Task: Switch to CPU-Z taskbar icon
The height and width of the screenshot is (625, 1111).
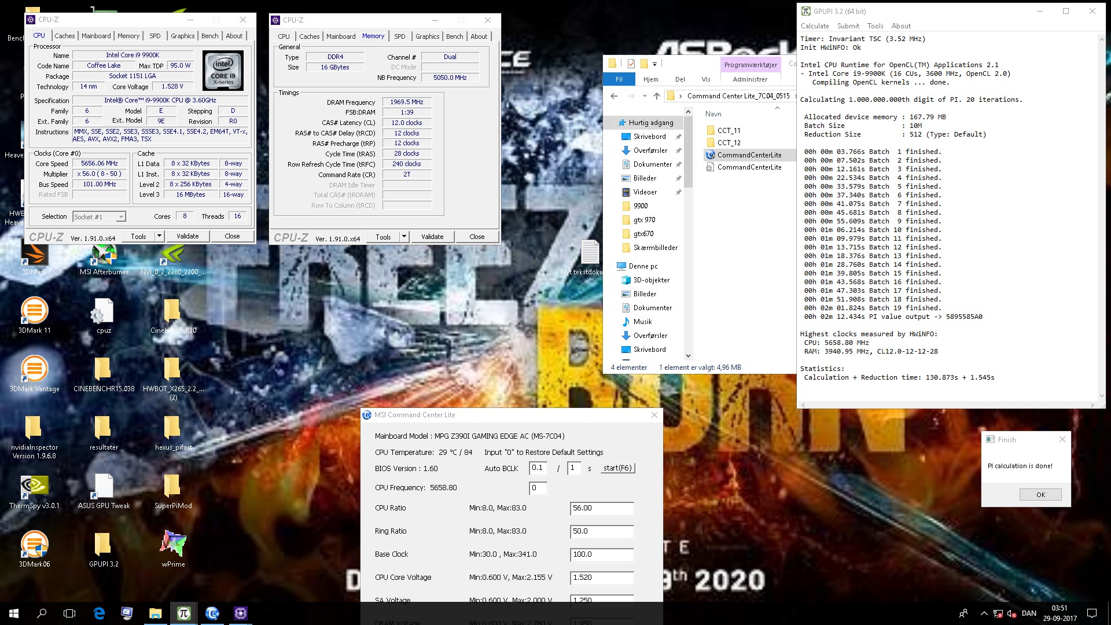Action: 241,613
